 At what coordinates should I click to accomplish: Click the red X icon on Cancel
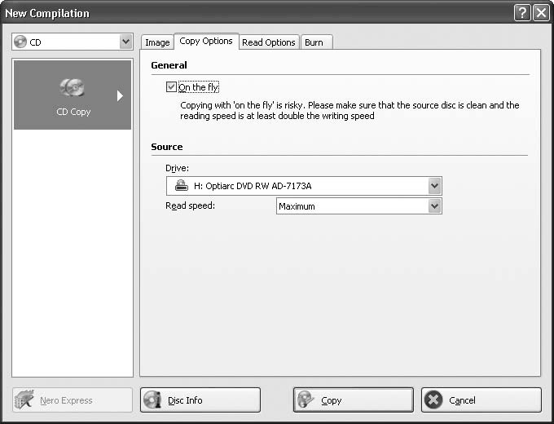click(x=434, y=400)
